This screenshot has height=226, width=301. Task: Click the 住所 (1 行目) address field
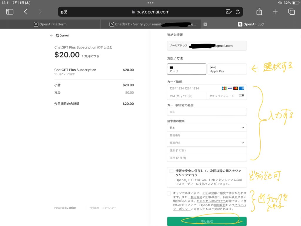point(207,150)
